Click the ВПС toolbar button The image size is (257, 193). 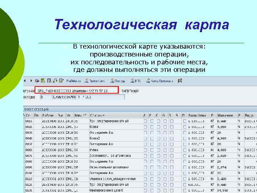tap(136, 81)
